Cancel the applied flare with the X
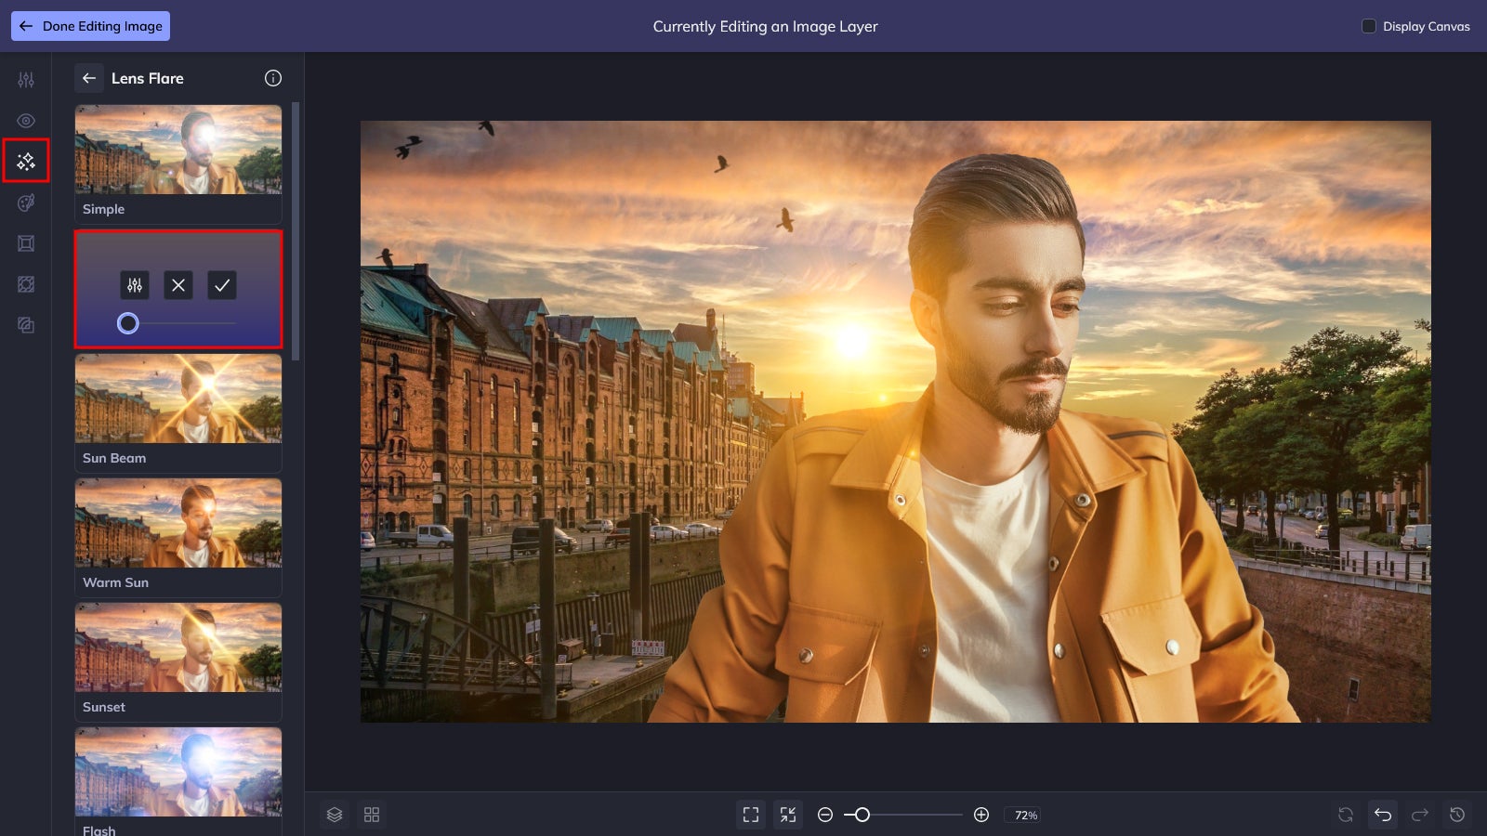Screen dimensions: 1487x836 pos(178,285)
